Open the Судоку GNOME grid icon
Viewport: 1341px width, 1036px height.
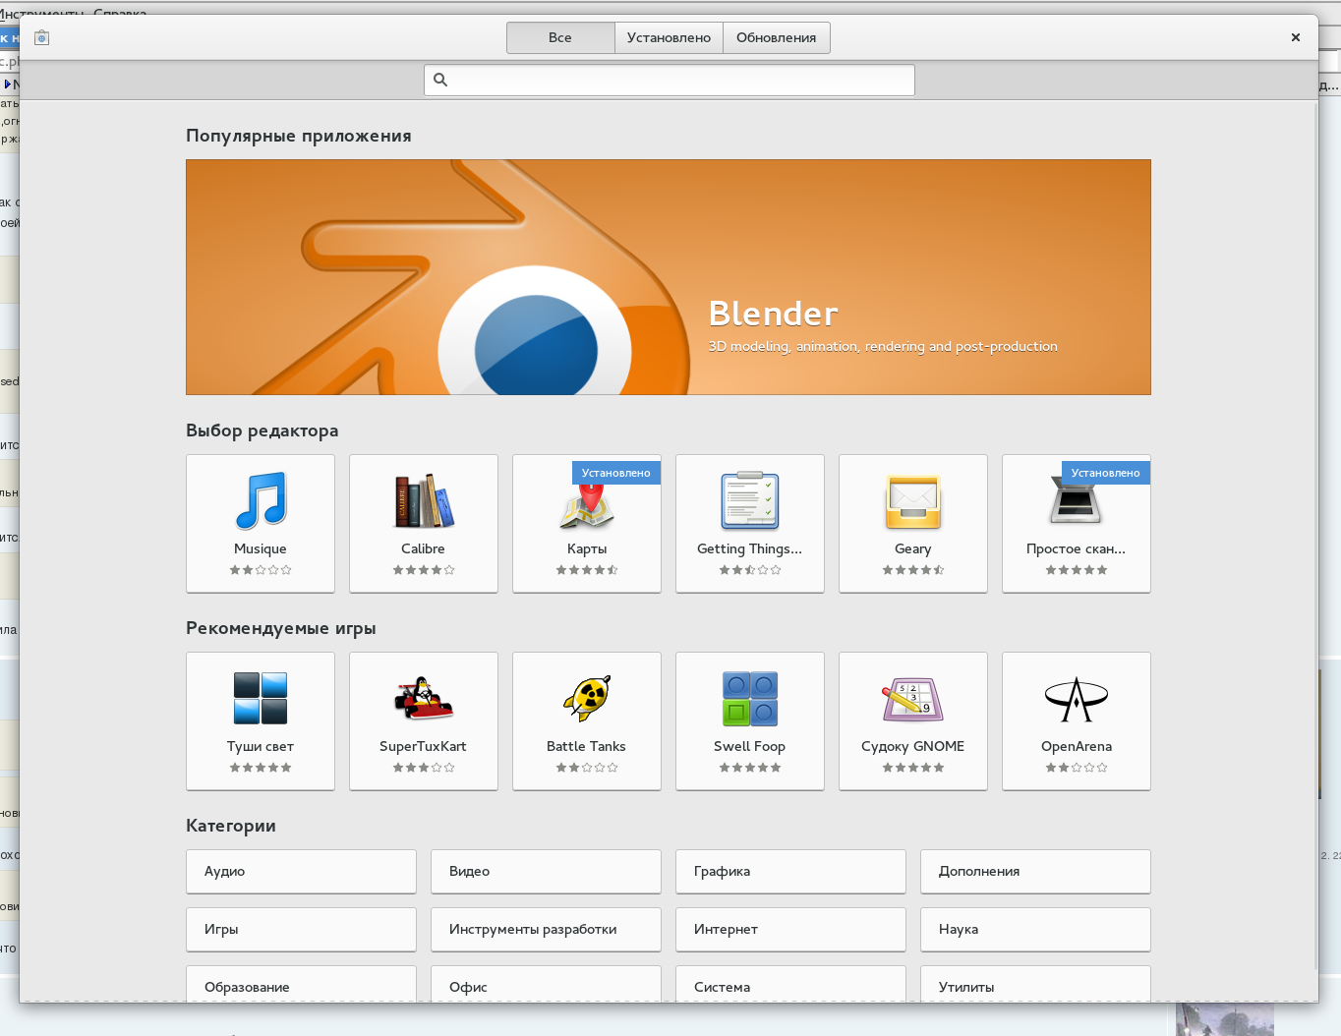tap(913, 699)
